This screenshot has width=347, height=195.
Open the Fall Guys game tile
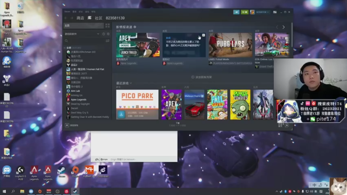point(217,104)
